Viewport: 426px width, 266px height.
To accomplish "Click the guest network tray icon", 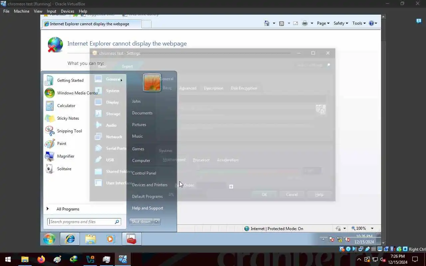I will (339, 239).
